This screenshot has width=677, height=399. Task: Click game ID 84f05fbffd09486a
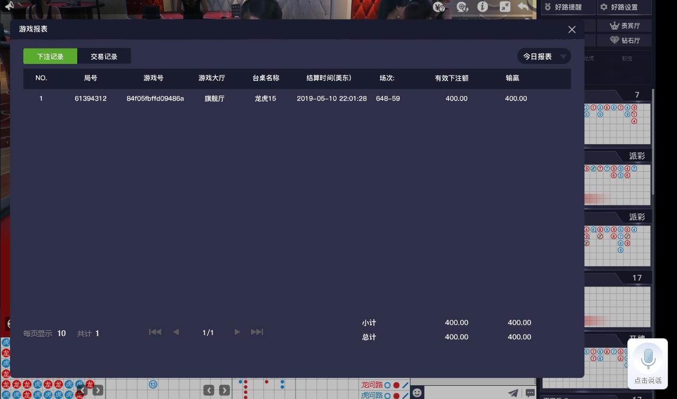point(155,99)
